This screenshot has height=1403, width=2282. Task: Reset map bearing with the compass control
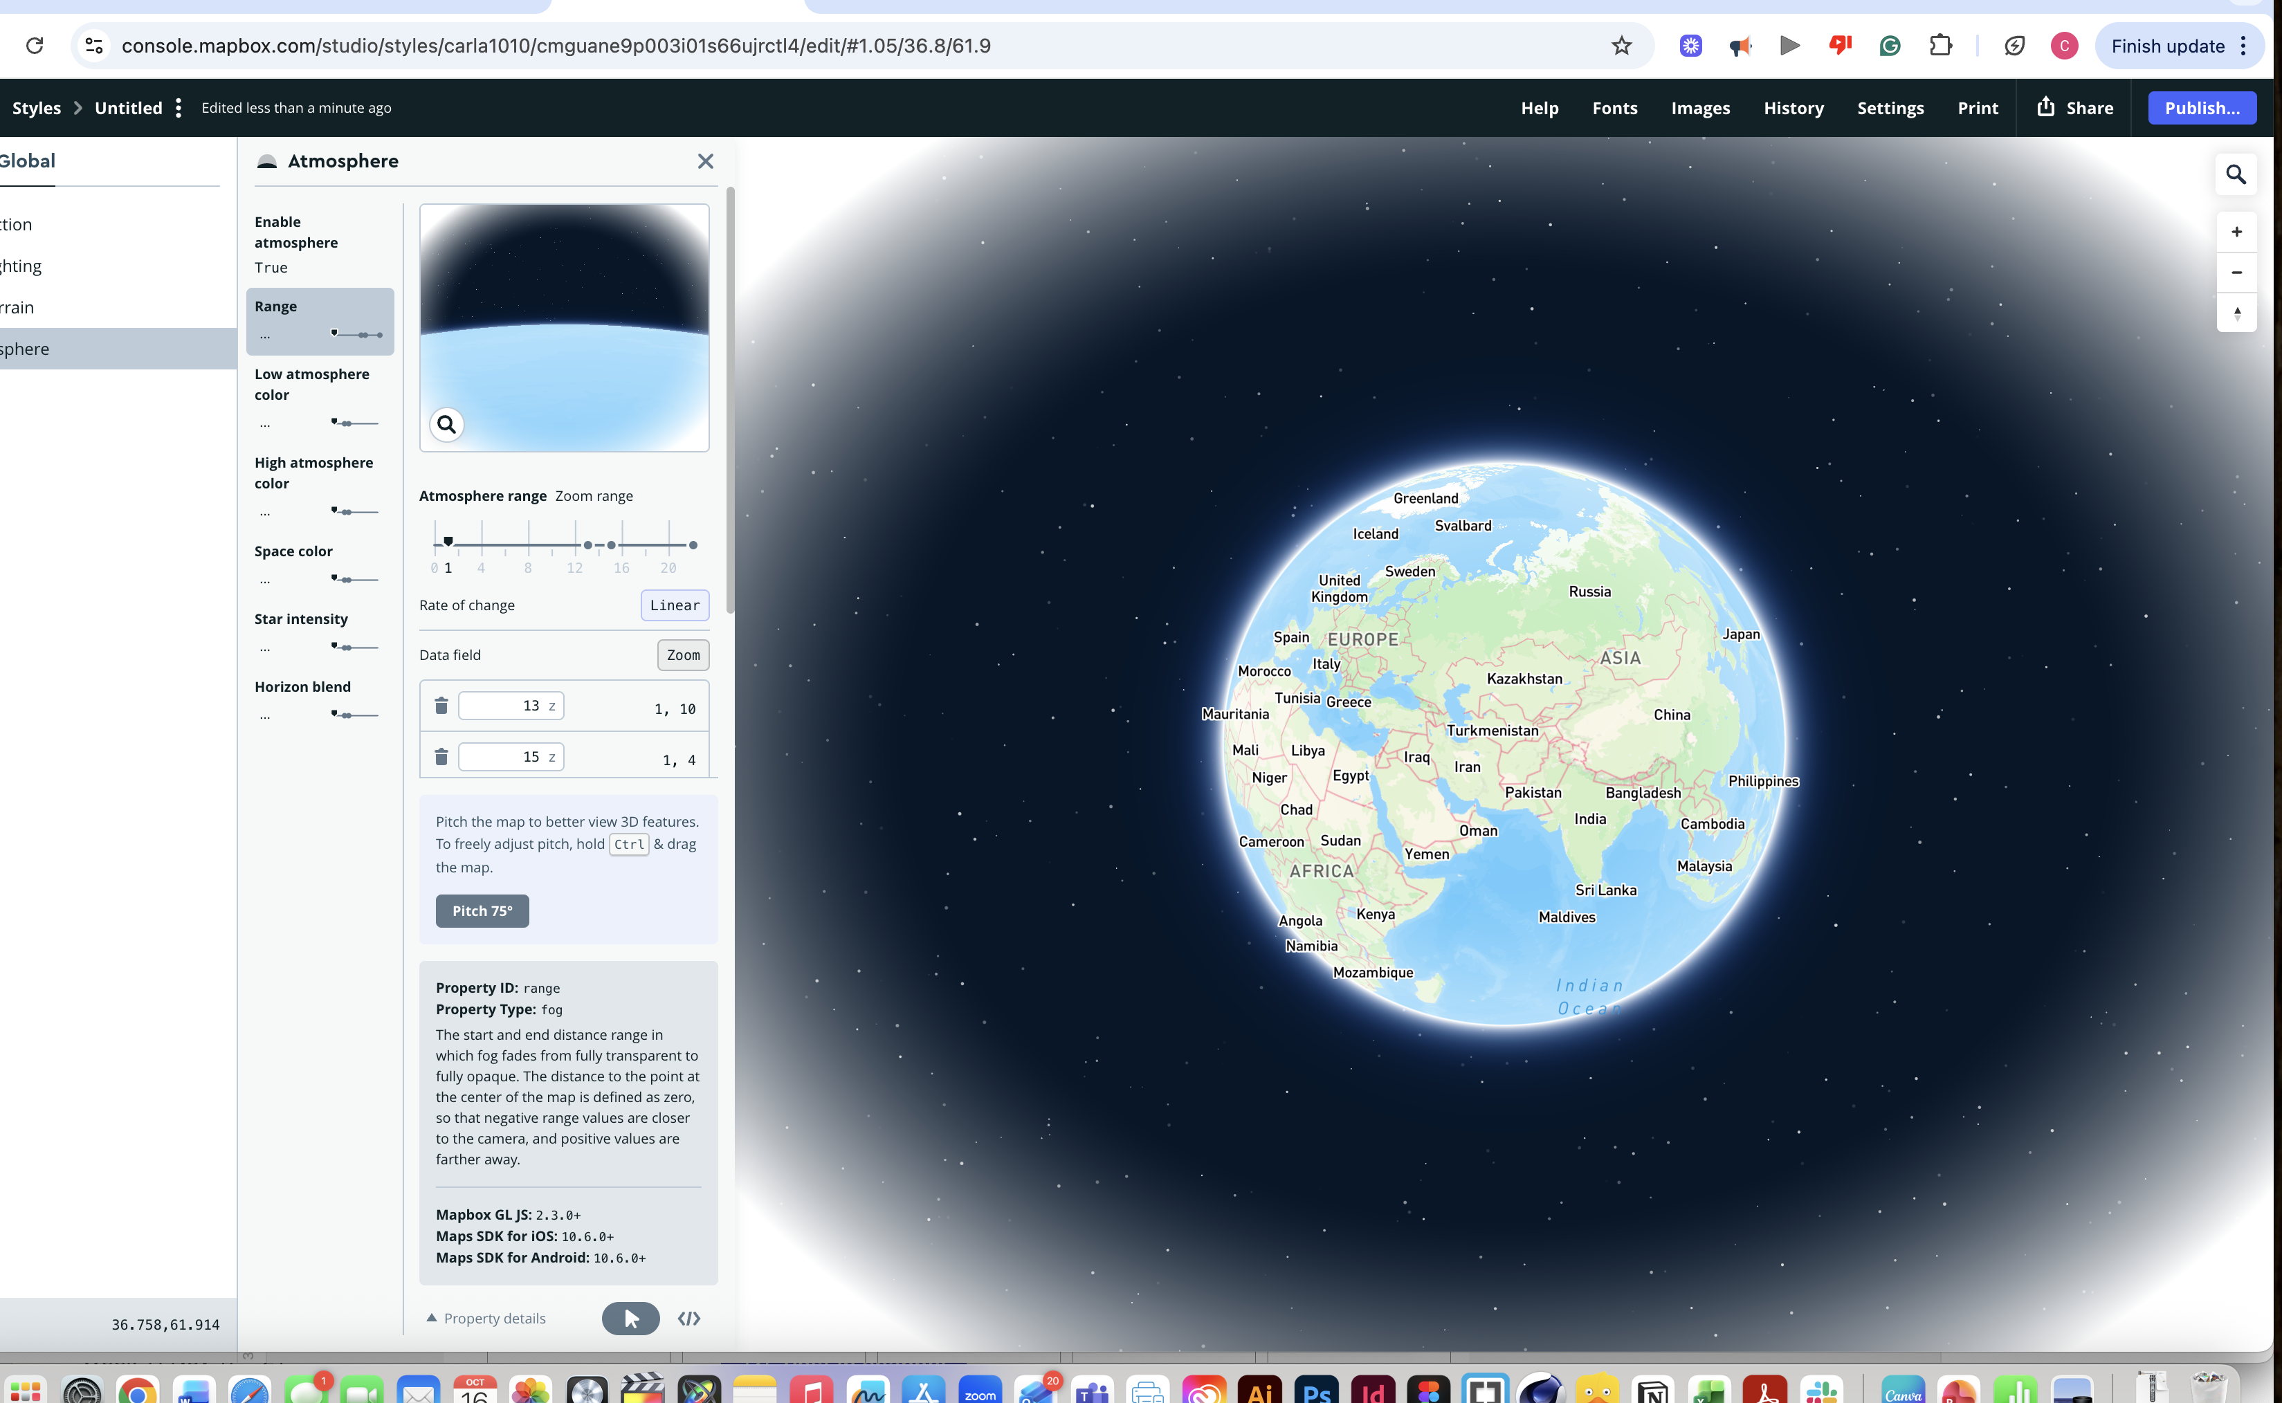pyautogui.click(x=2236, y=313)
